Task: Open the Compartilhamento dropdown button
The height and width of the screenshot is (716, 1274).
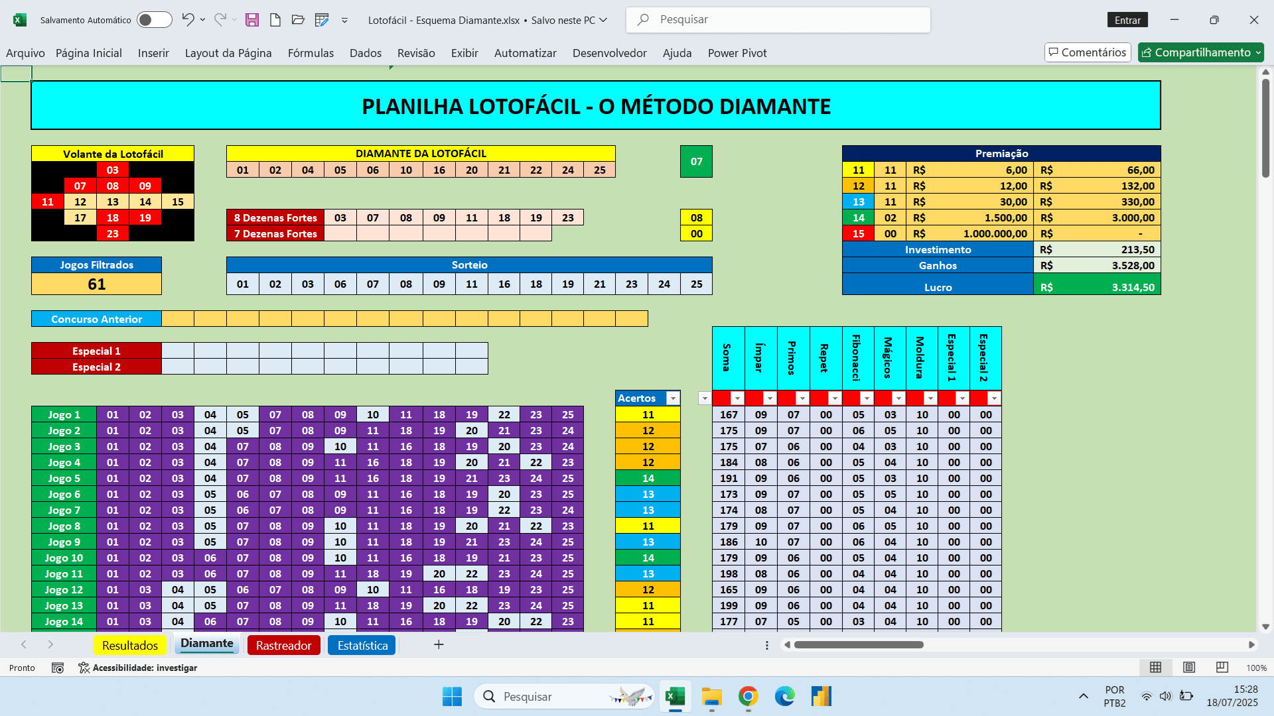Action: point(1201,52)
